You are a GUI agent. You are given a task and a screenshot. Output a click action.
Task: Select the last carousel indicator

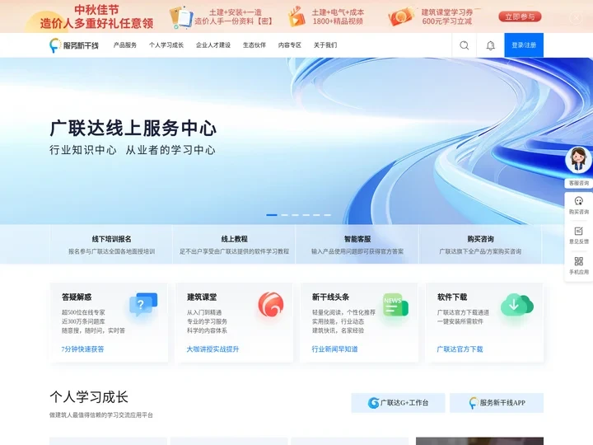click(328, 215)
